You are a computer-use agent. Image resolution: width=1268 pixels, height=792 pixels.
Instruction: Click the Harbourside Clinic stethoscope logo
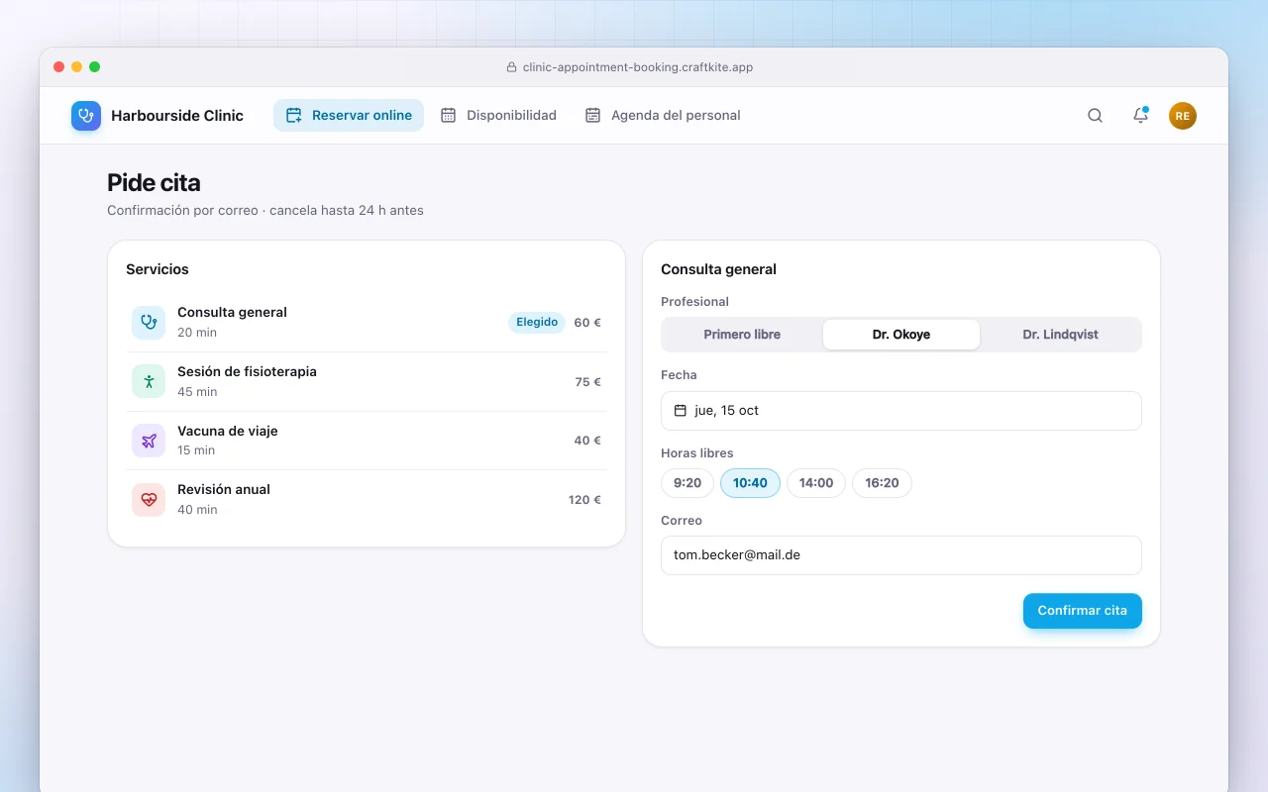[86, 116]
